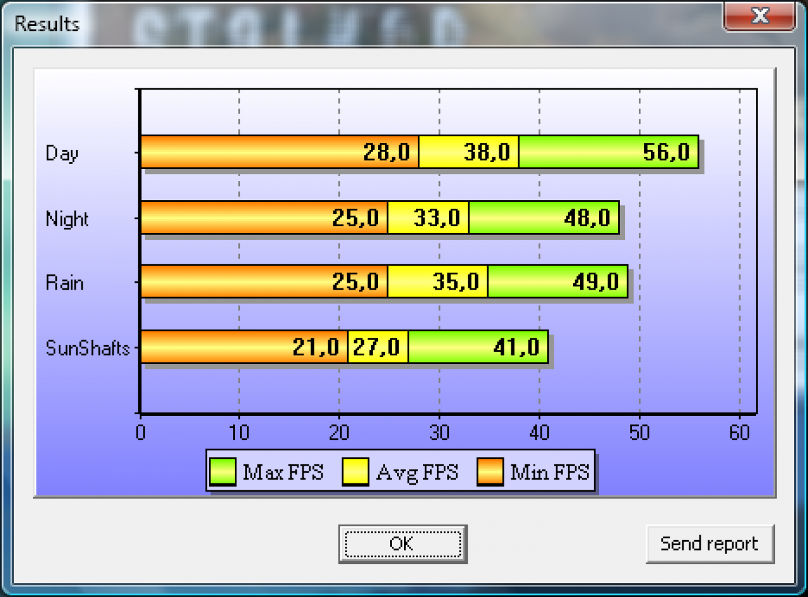Close the Results dialog window

click(x=760, y=16)
